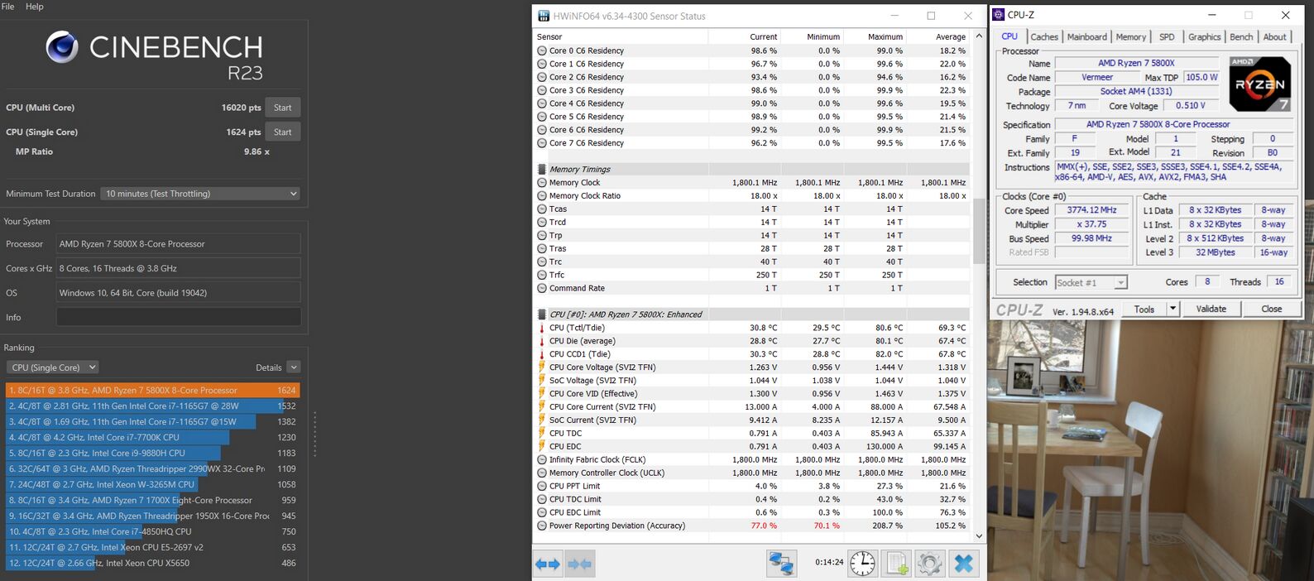The height and width of the screenshot is (581, 1314).
Task: Click the icon beside Infinity Fabric Clock row
Action: [x=542, y=460]
